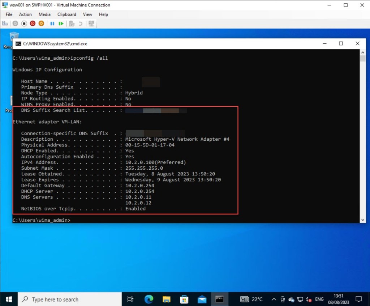Pause the virtual machine using the blue icon
The height and width of the screenshot is (306, 370).
tap(52, 24)
